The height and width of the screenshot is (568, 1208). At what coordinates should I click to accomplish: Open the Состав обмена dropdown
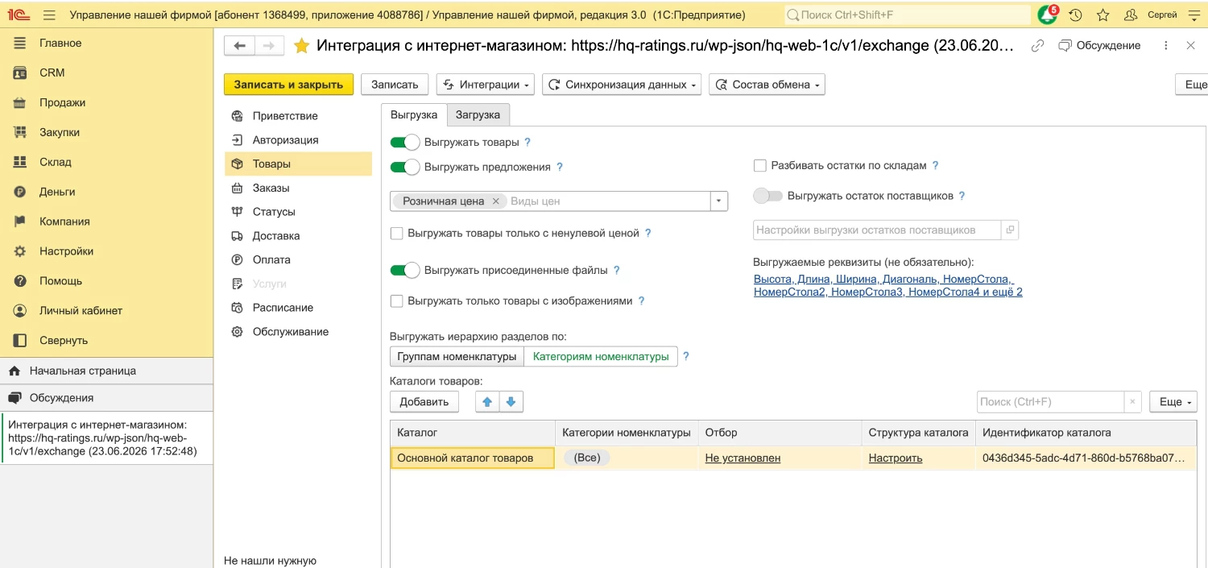767,85
